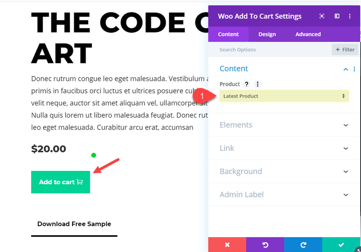Expand the Admin Label section
The height and width of the screenshot is (252, 361).
[x=284, y=195]
